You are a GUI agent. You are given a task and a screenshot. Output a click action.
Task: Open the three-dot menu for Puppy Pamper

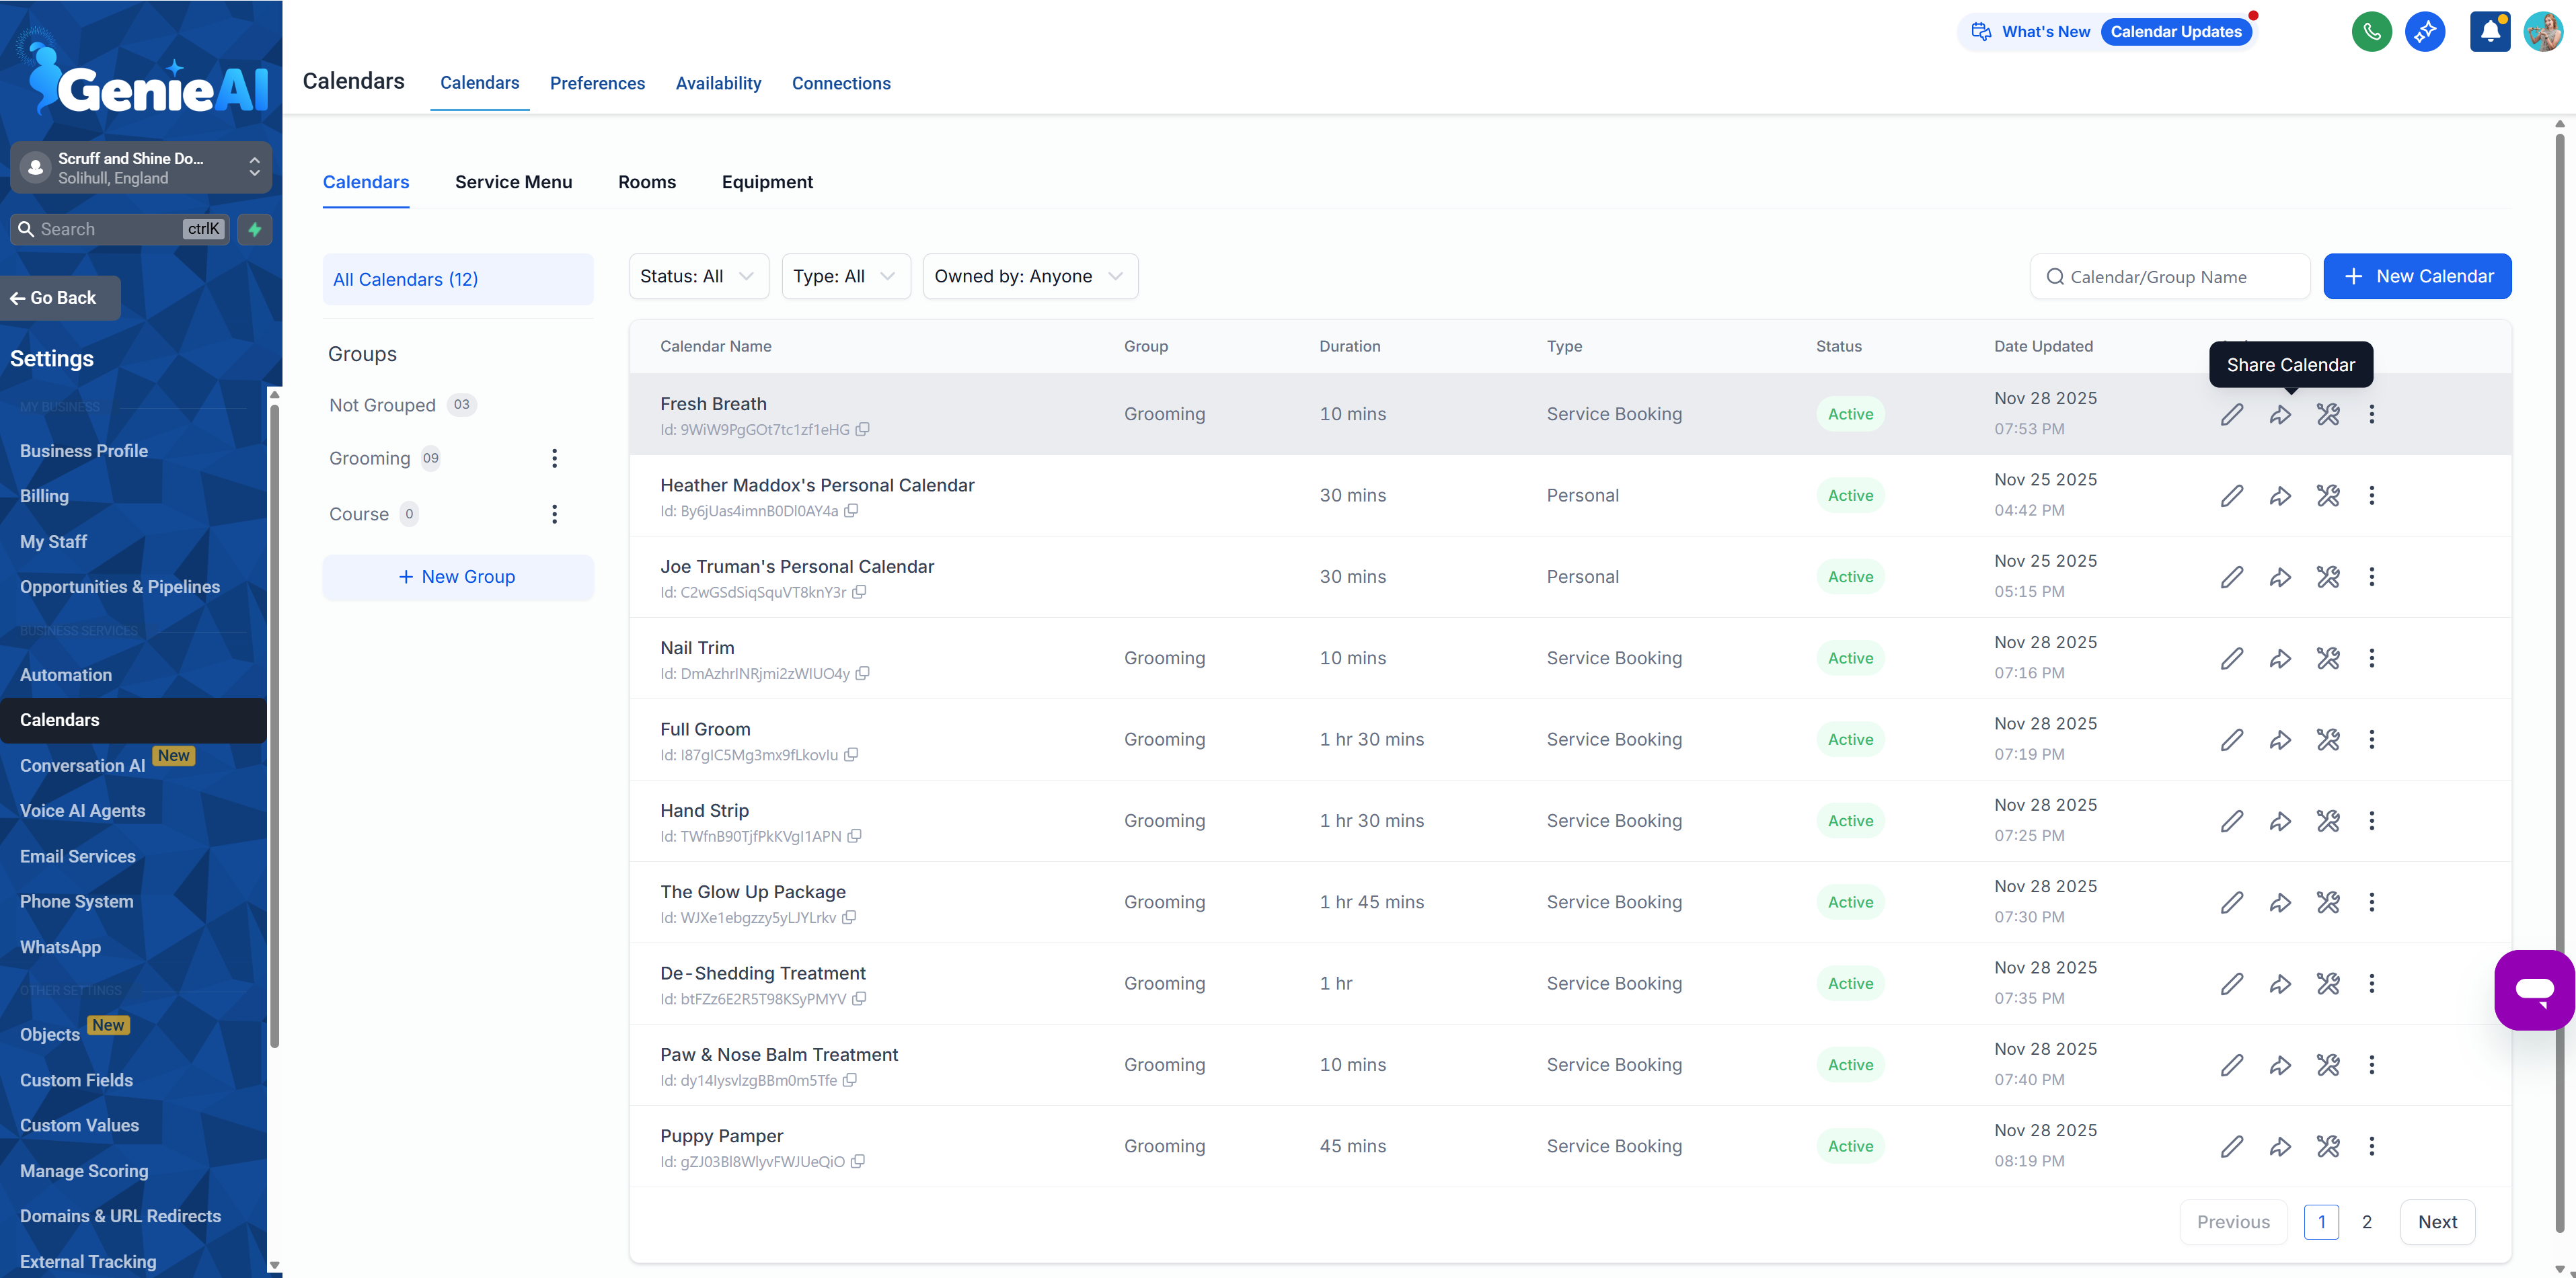pos(2372,1146)
